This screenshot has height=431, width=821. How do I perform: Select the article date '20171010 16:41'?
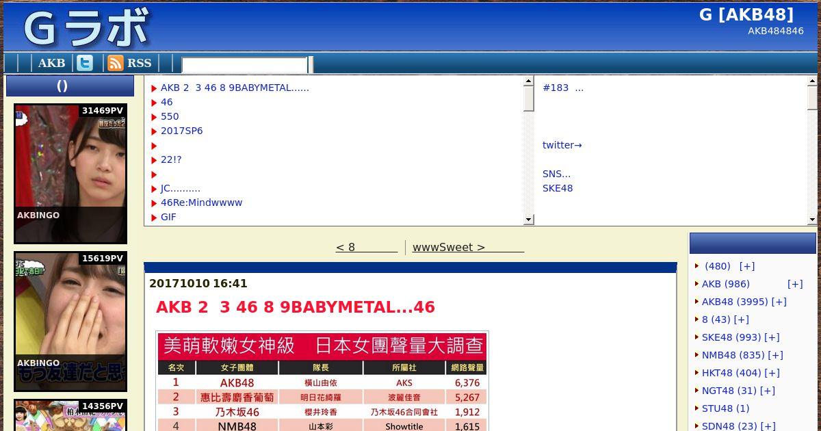coord(198,283)
